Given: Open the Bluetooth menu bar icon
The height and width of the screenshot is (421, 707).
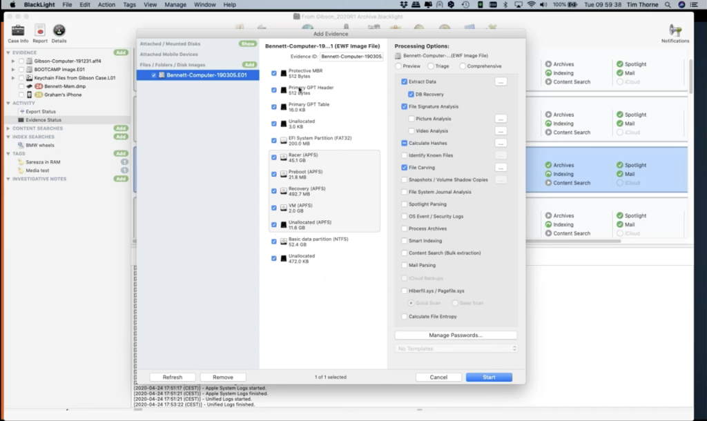Looking at the screenshot, I should click(x=505, y=5).
